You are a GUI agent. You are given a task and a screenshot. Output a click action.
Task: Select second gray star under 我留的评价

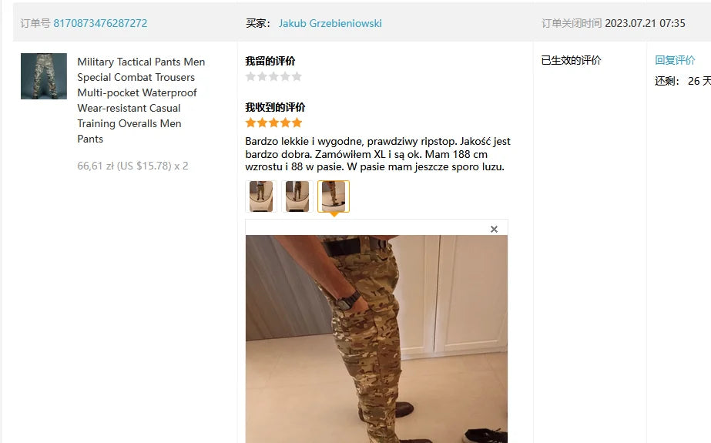coord(262,76)
